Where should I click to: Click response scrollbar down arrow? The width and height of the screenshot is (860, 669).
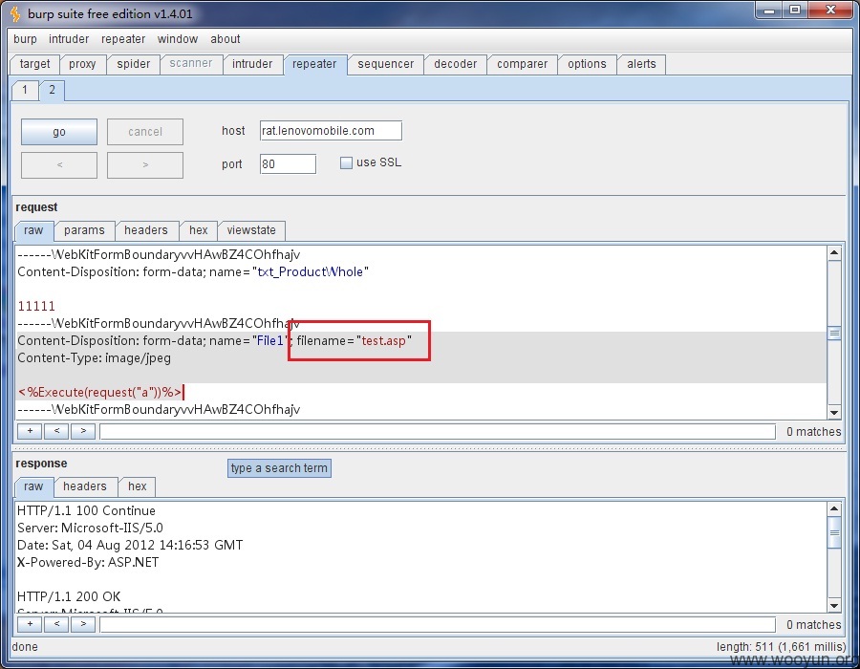tap(834, 606)
